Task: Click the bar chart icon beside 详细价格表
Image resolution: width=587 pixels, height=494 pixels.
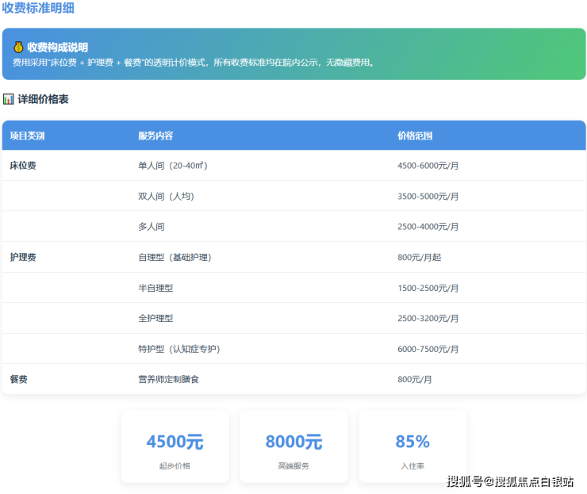Action: (x=9, y=100)
